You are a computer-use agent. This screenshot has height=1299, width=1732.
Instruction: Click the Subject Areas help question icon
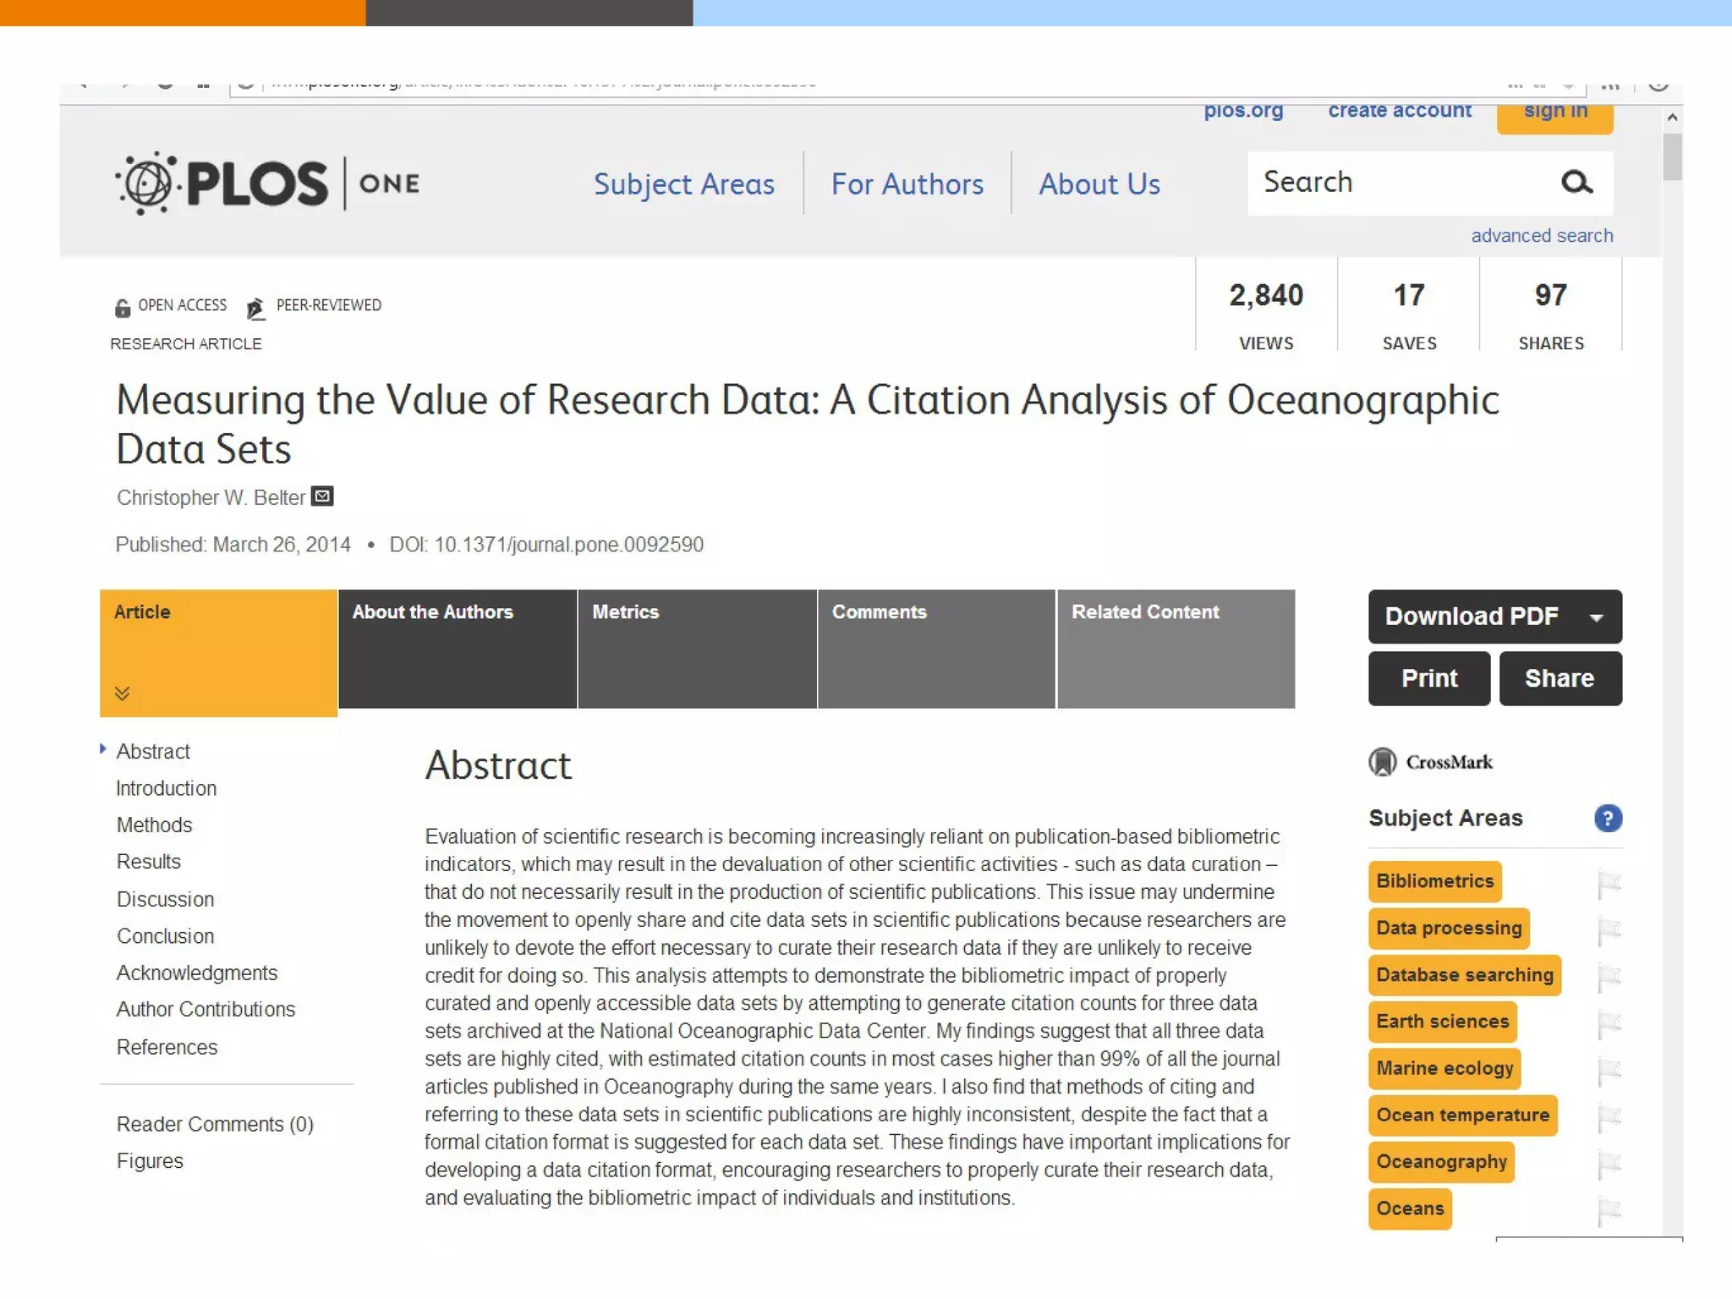1607,818
